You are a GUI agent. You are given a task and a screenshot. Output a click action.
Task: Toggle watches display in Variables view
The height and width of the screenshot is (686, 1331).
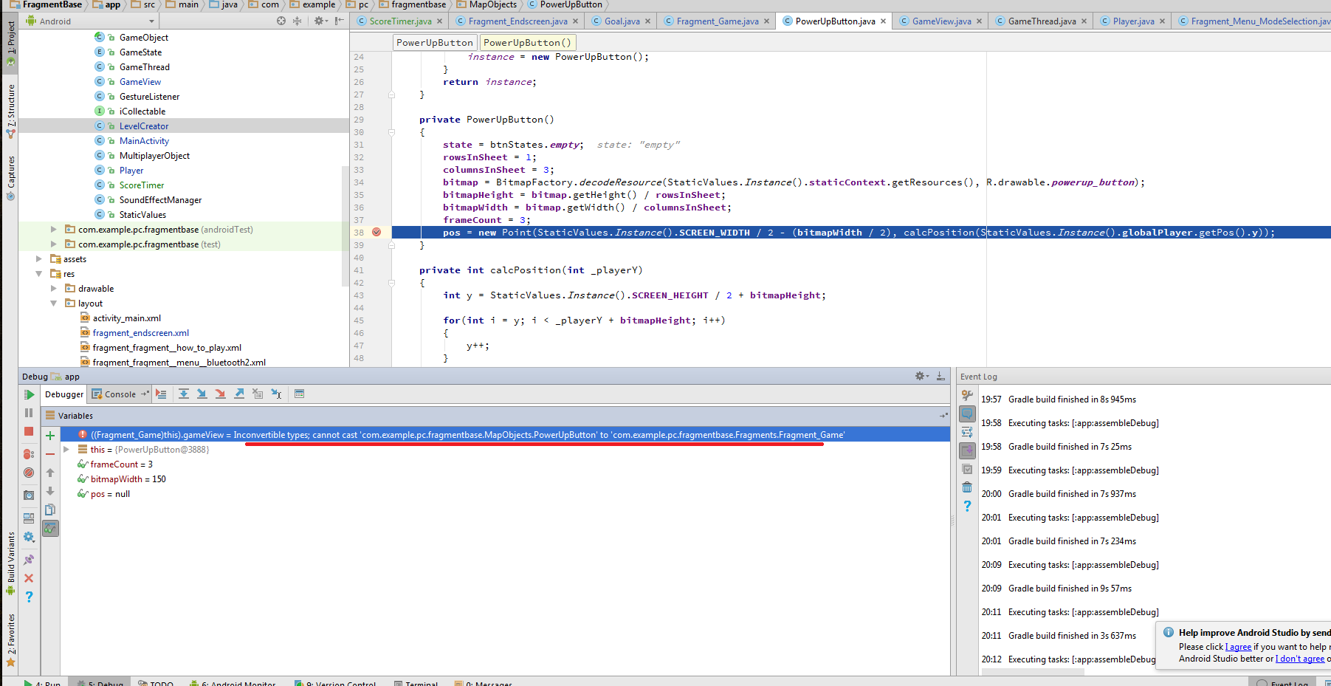50,528
